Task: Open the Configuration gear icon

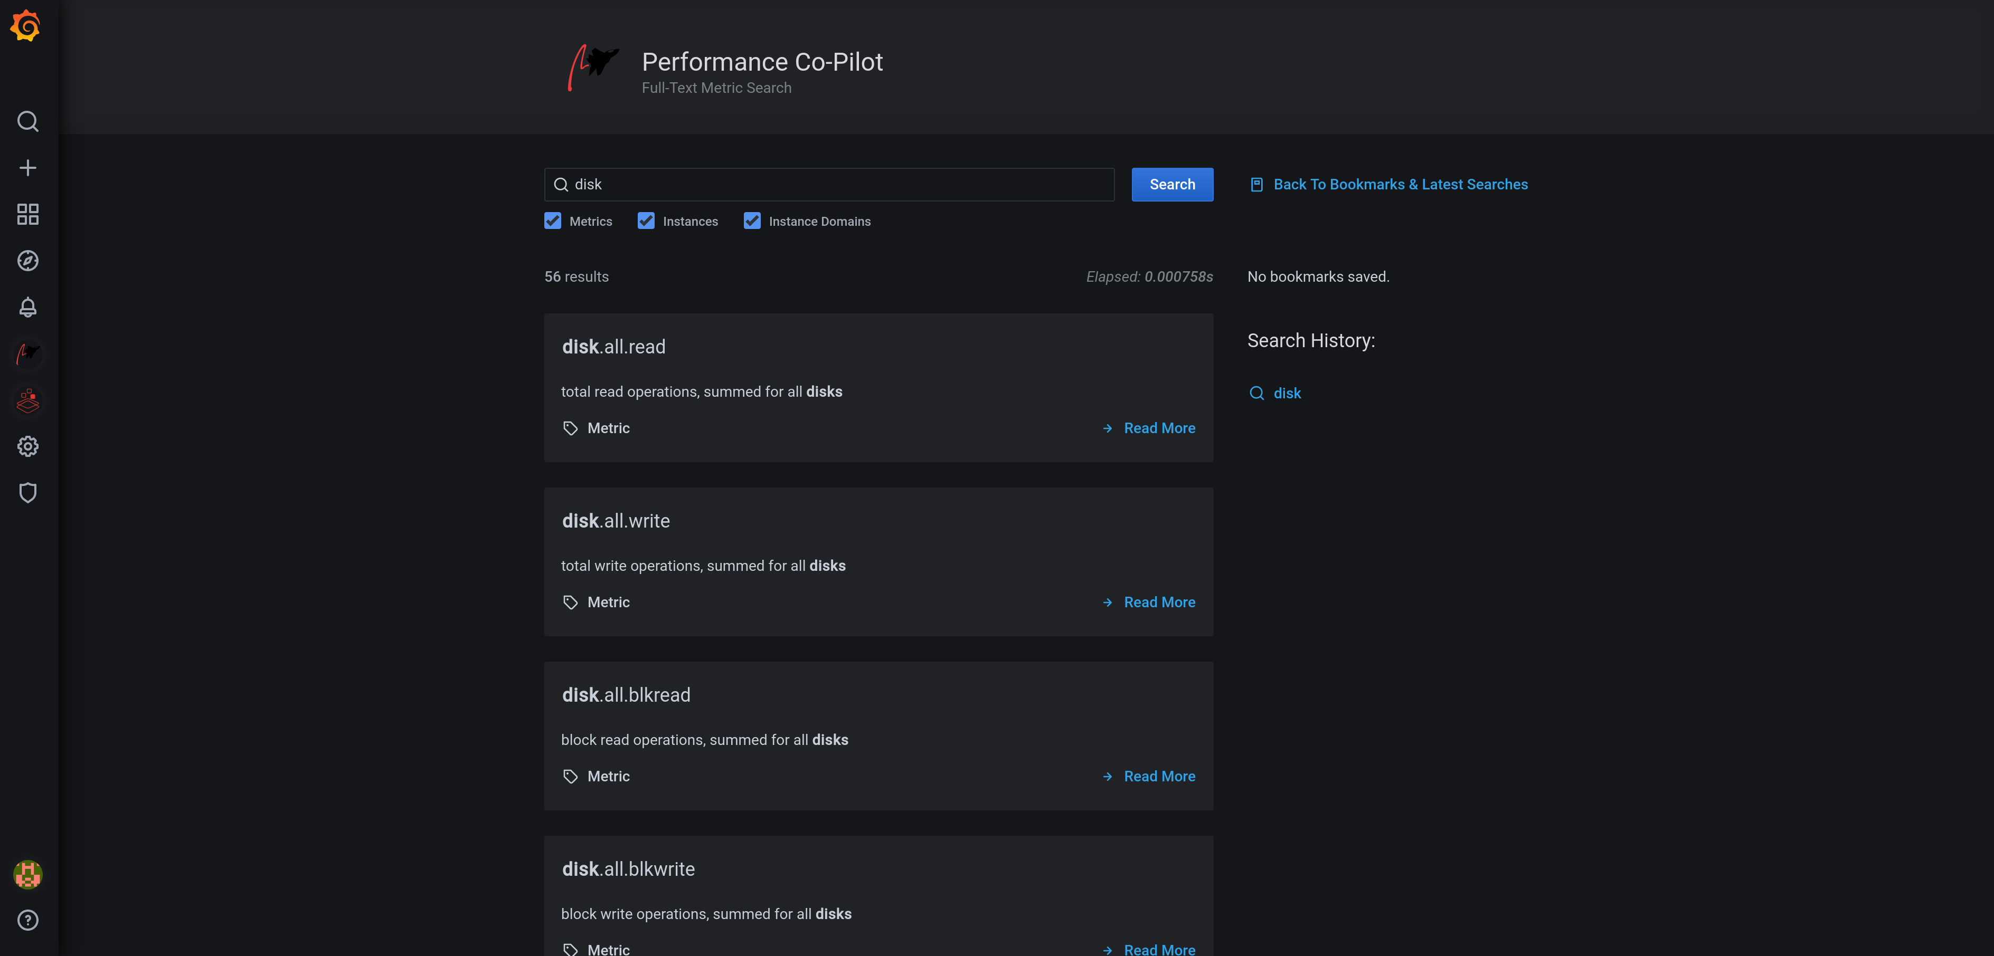Action: coord(28,446)
